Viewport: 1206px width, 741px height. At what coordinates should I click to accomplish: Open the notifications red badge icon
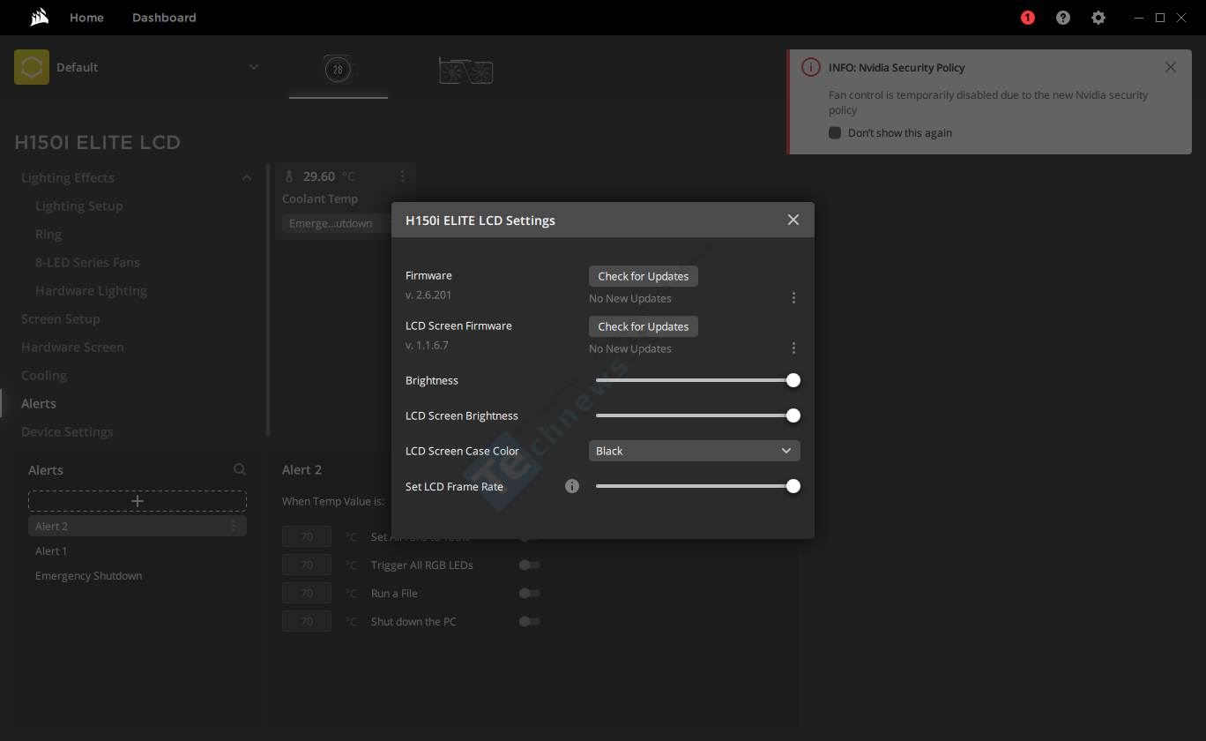1028,18
